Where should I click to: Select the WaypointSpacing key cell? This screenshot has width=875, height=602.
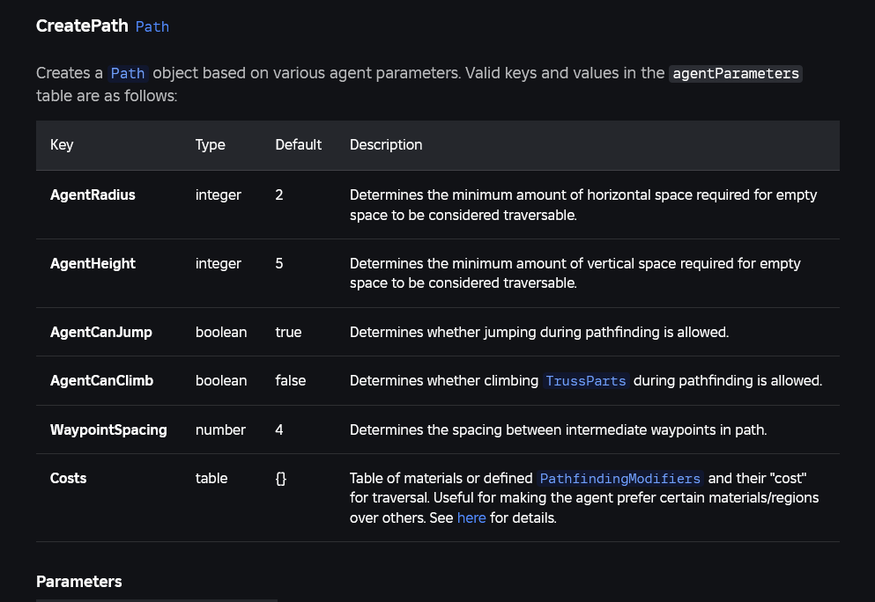[x=108, y=430]
